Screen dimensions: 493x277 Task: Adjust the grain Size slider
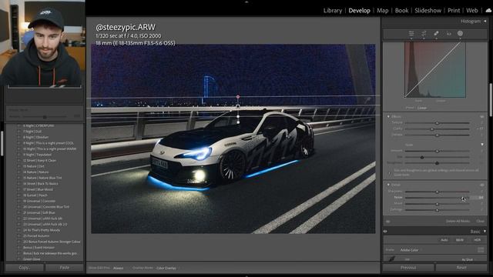point(437,157)
